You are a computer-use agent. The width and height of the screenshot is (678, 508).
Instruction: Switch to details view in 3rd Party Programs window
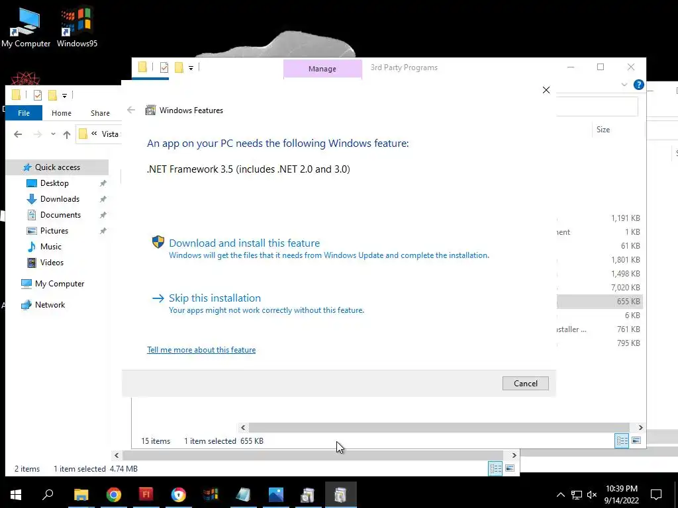(x=622, y=441)
